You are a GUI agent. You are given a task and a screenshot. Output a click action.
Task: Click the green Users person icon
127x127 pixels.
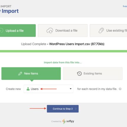tap(28, 89)
